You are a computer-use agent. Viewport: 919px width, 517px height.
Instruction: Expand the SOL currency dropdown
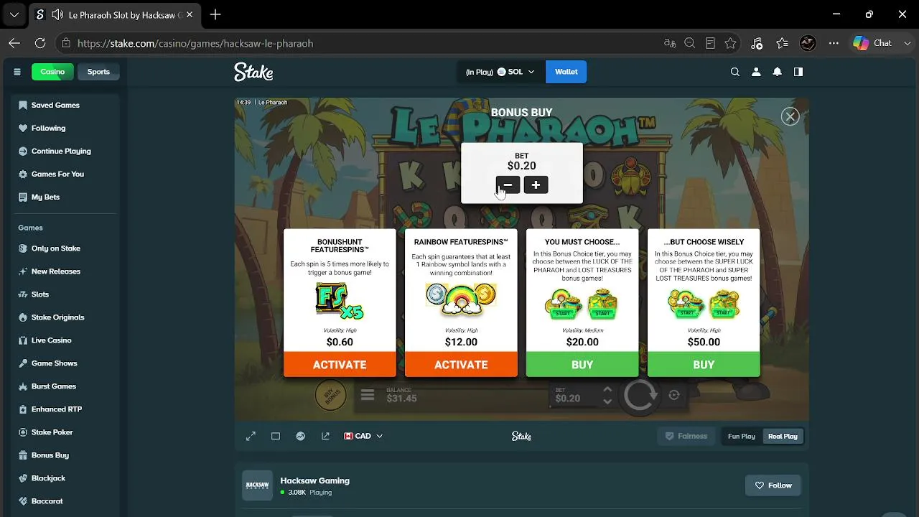(x=501, y=72)
